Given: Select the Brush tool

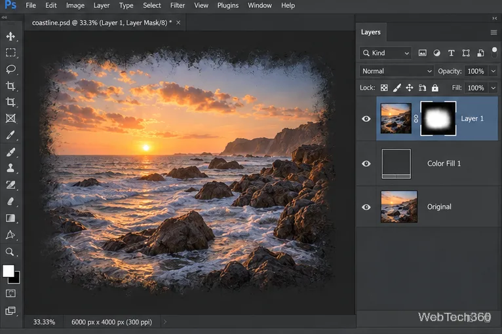Looking at the screenshot, I should (10, 152).
